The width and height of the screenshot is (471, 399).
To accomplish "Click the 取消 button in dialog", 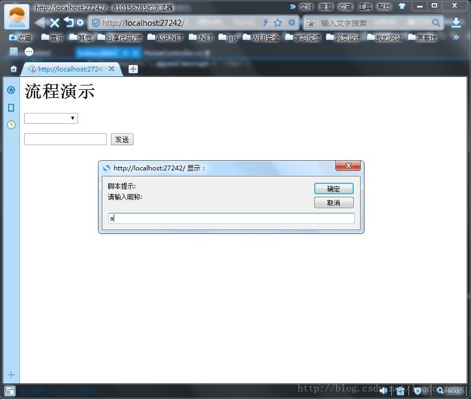I will coord(334,203).
